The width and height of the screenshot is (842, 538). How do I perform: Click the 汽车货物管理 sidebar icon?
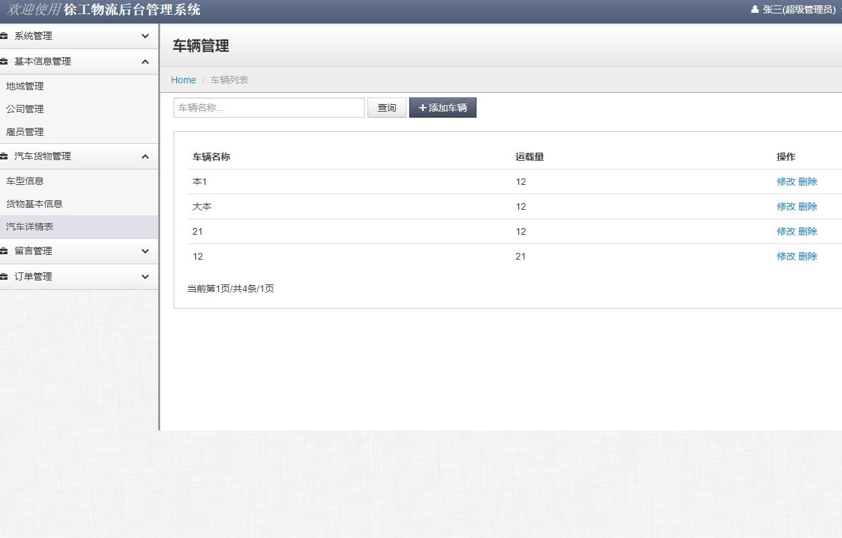coord(7,156)
